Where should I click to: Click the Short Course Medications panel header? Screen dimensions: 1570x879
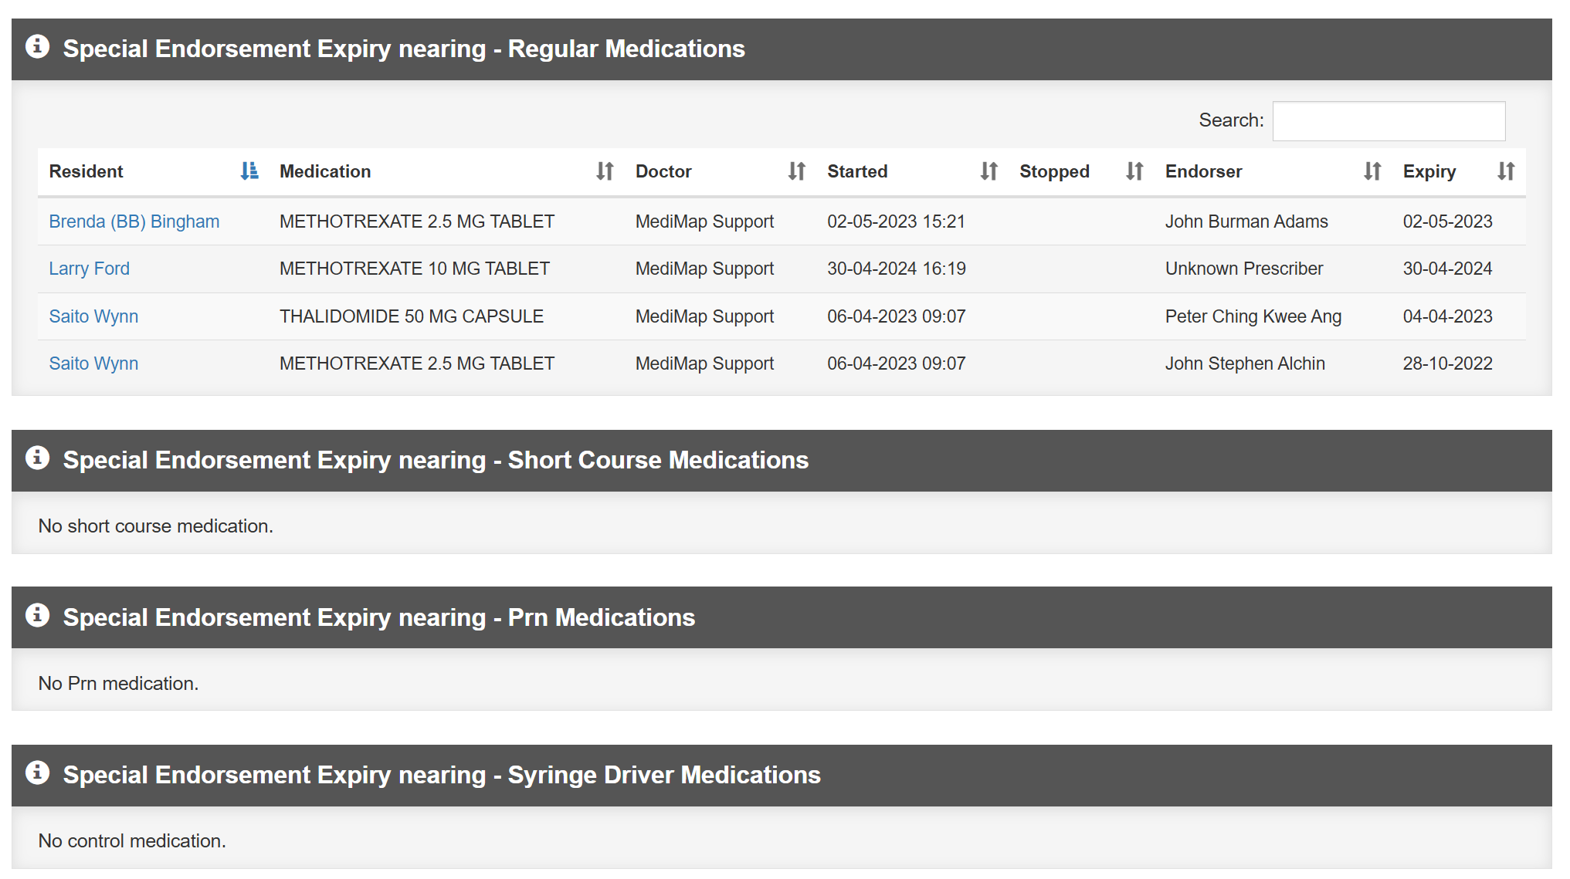pyautogui.click(x=436, y=461)
